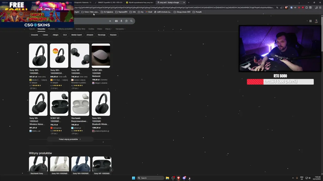Expand the Narzędzia dropdown
The height and width of the screenshot is (181, 323).
(120, 29)
